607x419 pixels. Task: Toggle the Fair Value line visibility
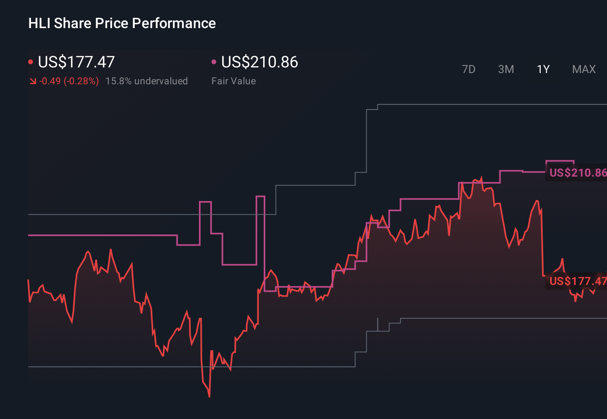[260, 62]
